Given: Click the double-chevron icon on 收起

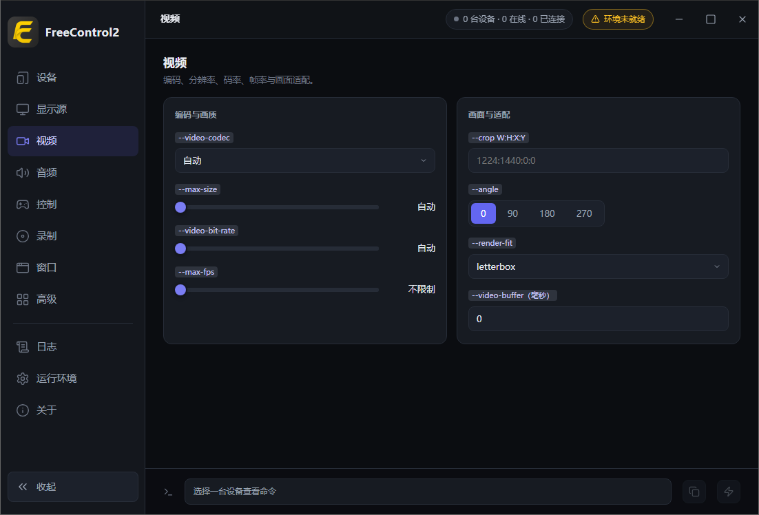Looking at the screenshot, I should (22, 487).
